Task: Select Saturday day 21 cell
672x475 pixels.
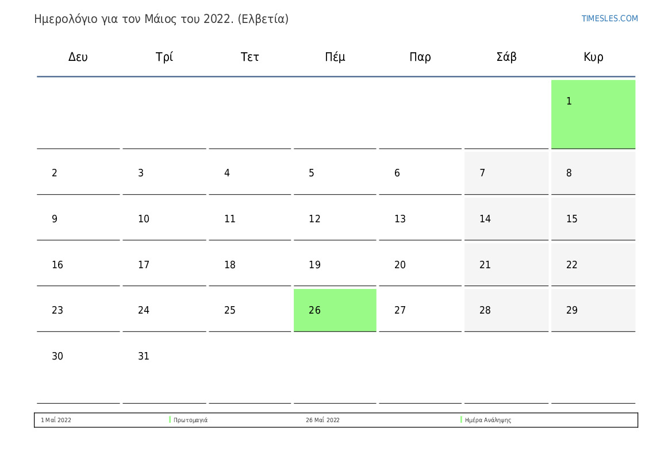Action: [506, 265]
